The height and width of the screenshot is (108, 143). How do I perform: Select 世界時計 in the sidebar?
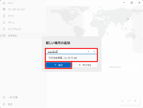click(23, 36)
